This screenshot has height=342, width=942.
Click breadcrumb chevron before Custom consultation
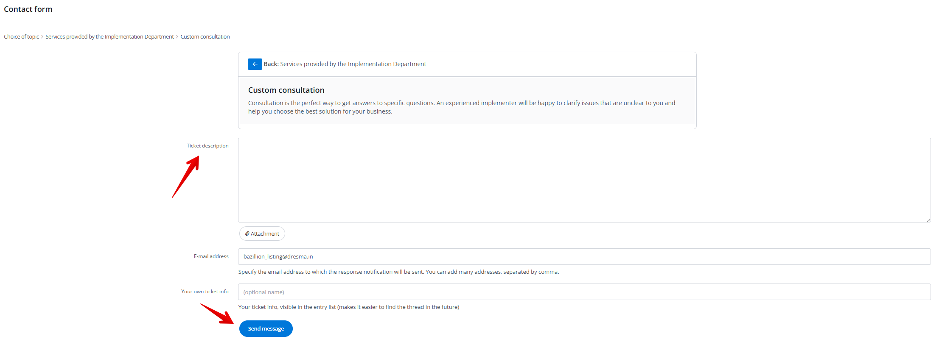coord(177,37)
